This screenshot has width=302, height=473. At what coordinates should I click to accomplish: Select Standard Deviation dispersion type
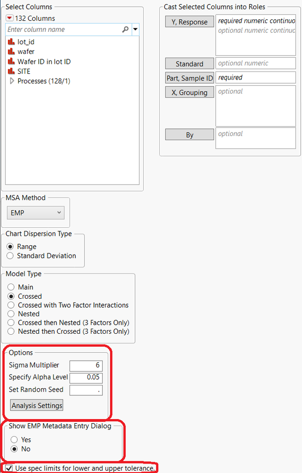pos(10,256)
